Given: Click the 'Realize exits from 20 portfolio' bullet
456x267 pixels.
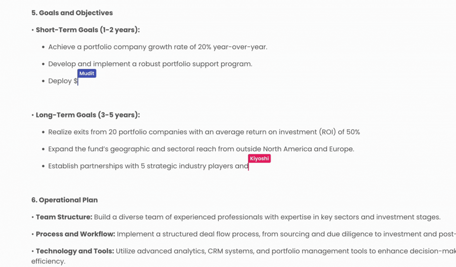Looking at the screenshot, I should 204,132.
